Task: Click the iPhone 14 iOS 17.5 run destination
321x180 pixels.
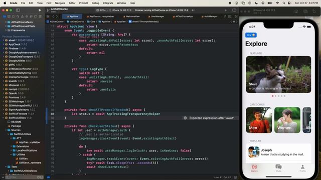Action: point(121,10)
